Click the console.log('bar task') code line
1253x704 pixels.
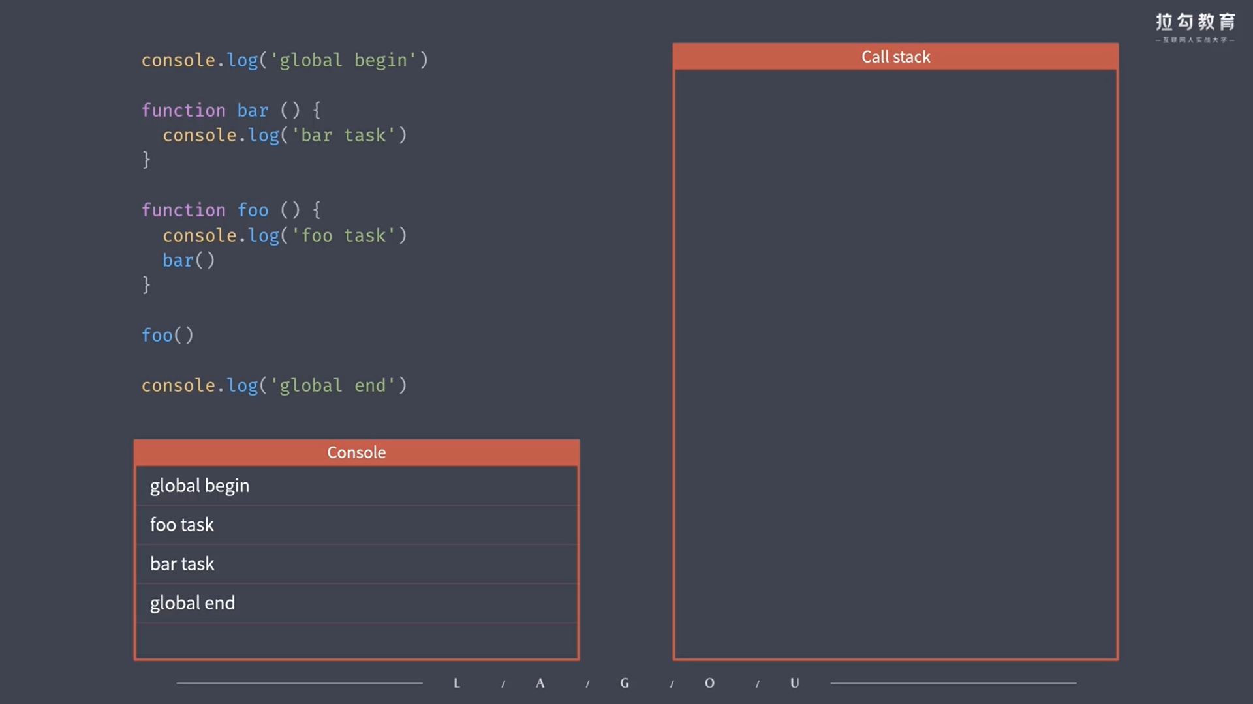[x=285, y=135]
